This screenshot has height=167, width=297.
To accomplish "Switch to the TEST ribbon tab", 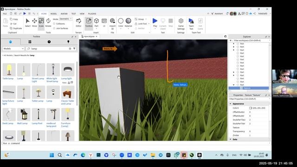I will coord(73,13).
